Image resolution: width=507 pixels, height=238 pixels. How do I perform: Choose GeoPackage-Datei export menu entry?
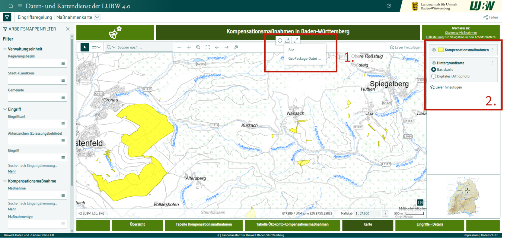click(x=305, y=58)
